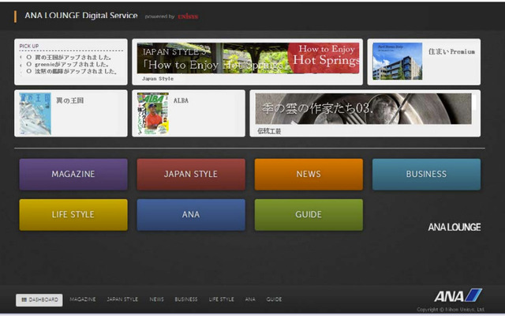The width and height of the screenshot is (505, 316).
Task: Click the 翼の王国がアップされました pick-up item
Action: (x=73, y=58)
